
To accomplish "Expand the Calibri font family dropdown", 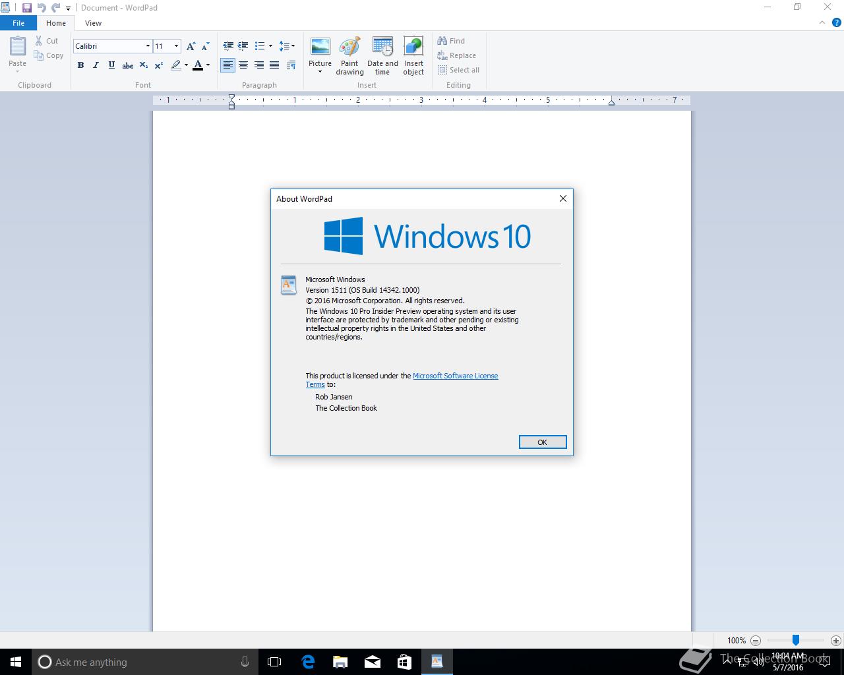I will [148, 46].
